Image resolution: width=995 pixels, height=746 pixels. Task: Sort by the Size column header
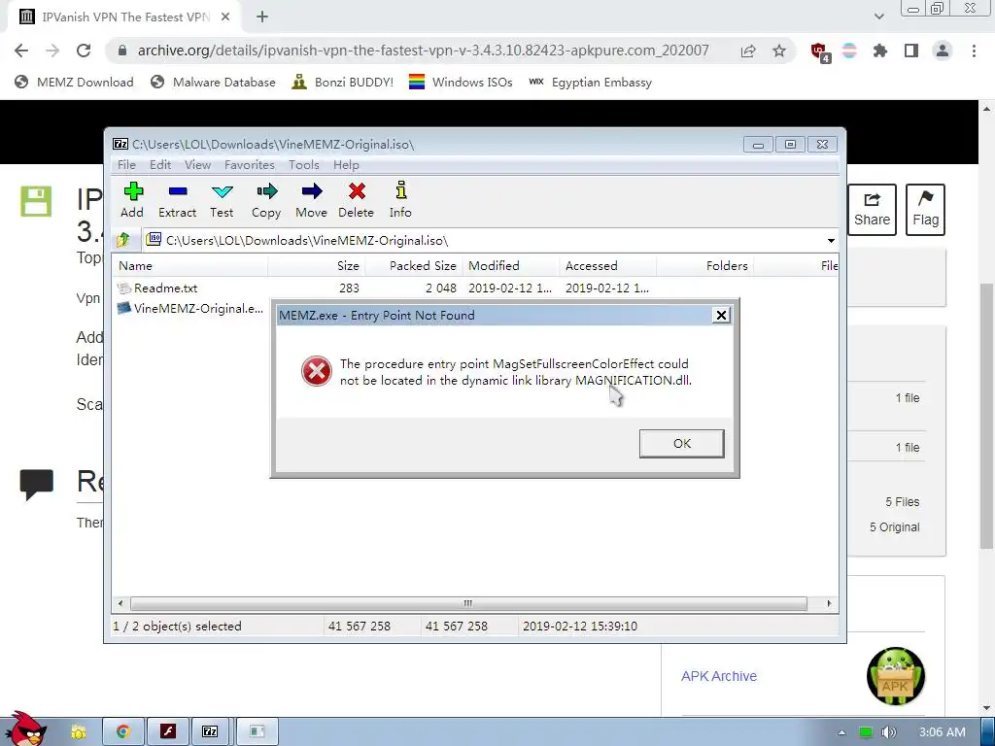click(x=316, y=266)
